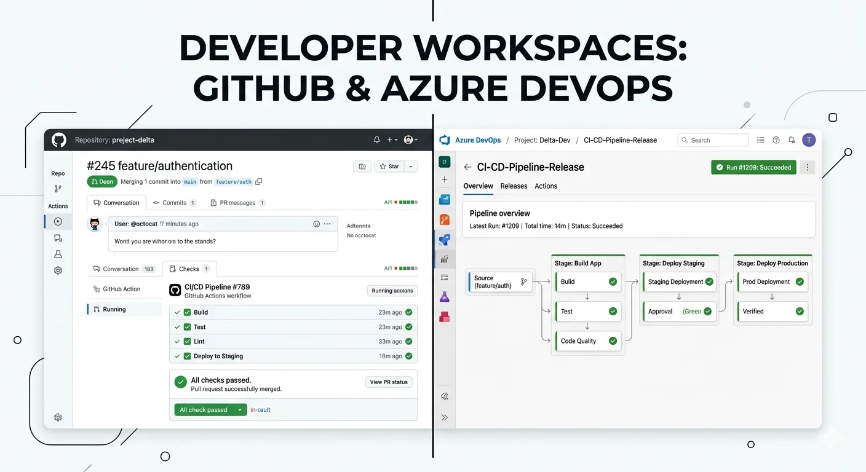Open the Project: Delta-Dev breadcrumb

(x=542, y=140)
